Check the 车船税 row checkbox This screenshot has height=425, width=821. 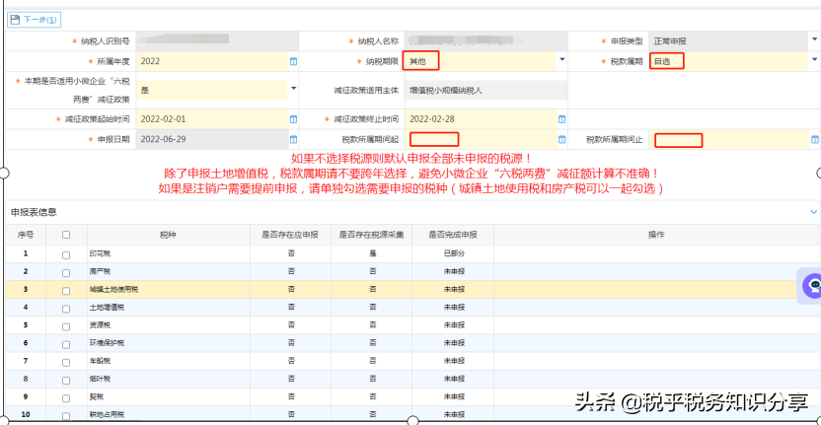click(x=66, y=362)
